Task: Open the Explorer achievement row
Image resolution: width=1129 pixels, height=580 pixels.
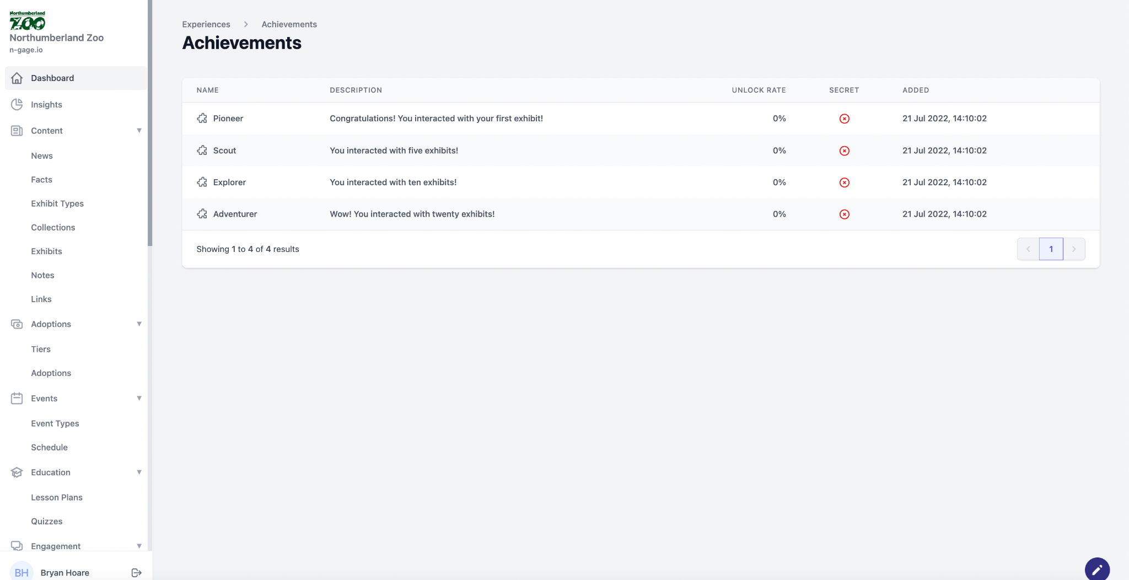Action: tap(229, 182)
